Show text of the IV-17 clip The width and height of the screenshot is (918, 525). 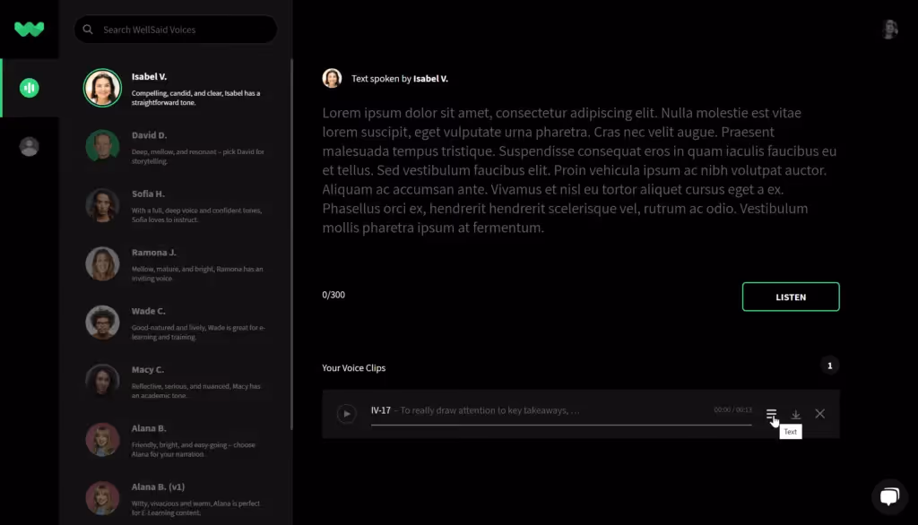pos(771,414)
